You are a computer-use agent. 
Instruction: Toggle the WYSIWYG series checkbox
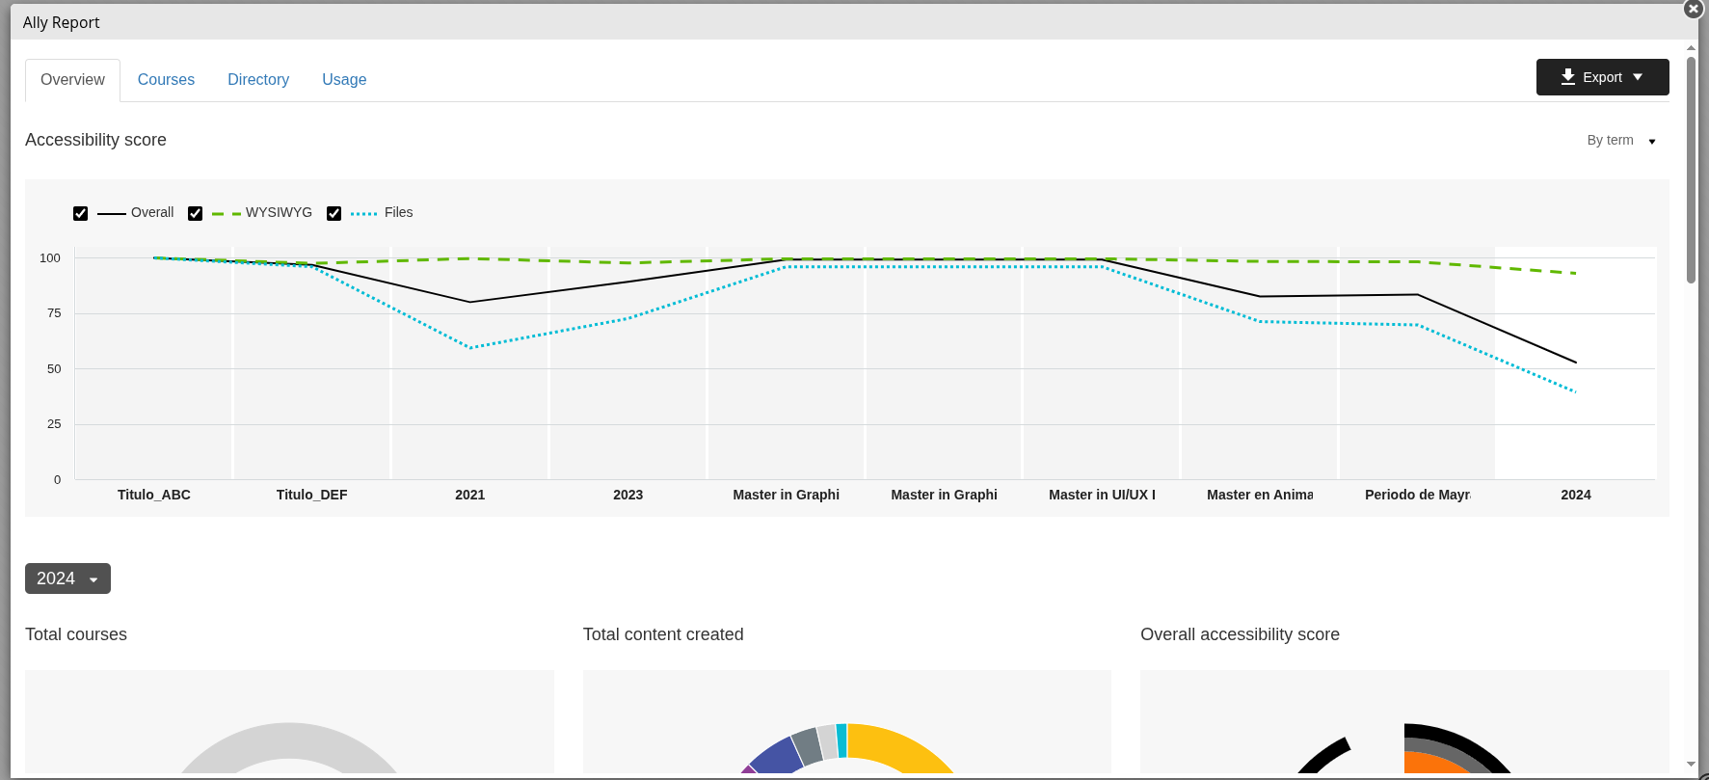[x=196, y=213]
